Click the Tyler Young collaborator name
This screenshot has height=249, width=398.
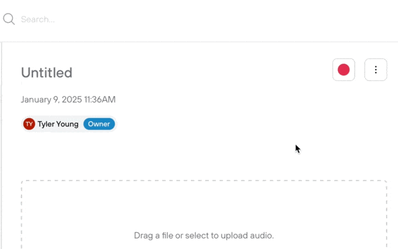[58, 124]
